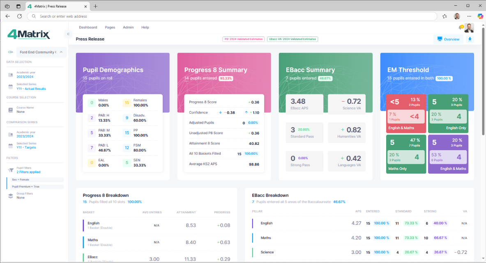This screenshot has width=486, height=263.
Task: Open the Pages menu
Action: click(110, 27)
